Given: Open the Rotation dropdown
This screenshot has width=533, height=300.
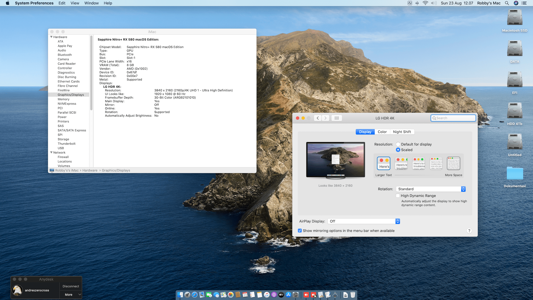Looking at the screenshot, I should 431,189.
